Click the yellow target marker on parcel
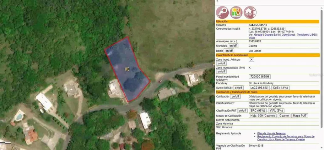This screenshot has height=150, width=324. pyautogui.click(x=127, y=69)
